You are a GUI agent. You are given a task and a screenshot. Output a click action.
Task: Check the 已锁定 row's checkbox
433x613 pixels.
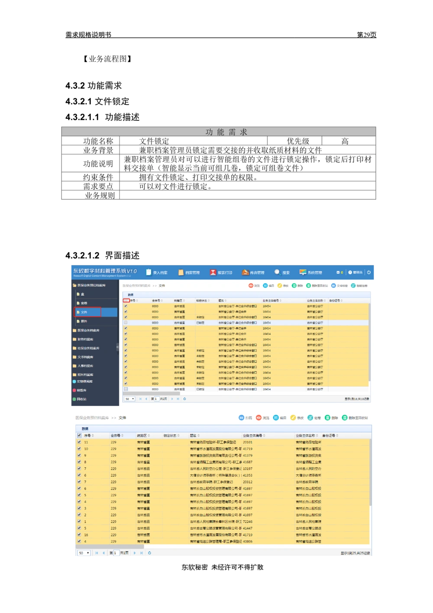pos(126,323)
